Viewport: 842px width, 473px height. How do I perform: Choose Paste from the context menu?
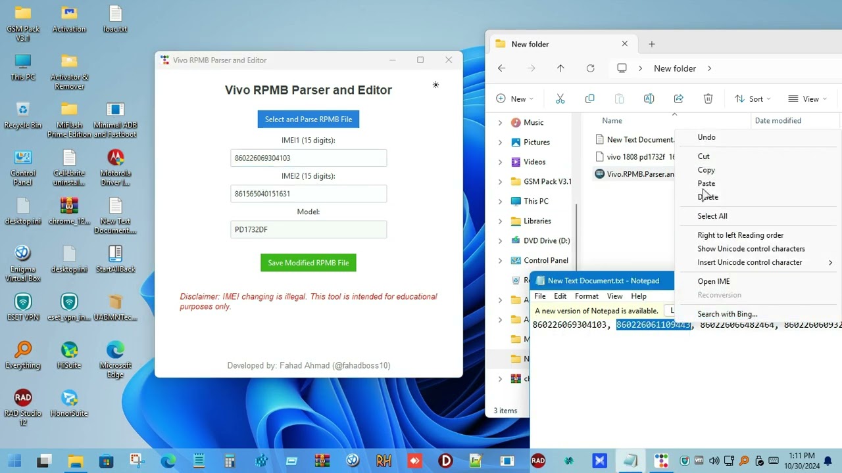[706, 183]
